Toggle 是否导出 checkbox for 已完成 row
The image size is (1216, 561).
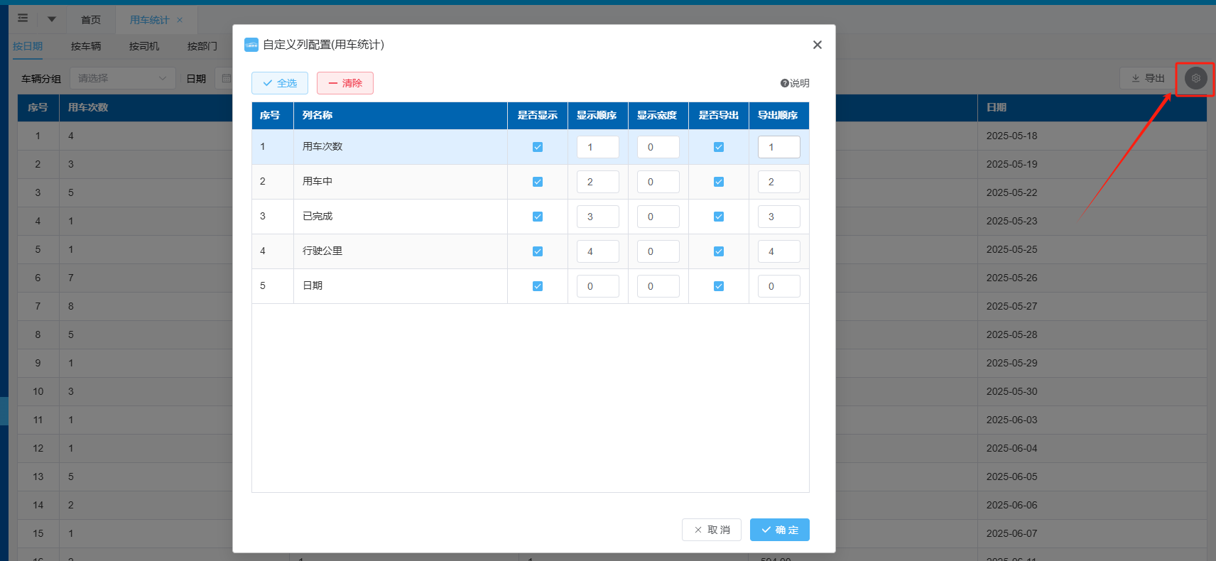[719, 217]
